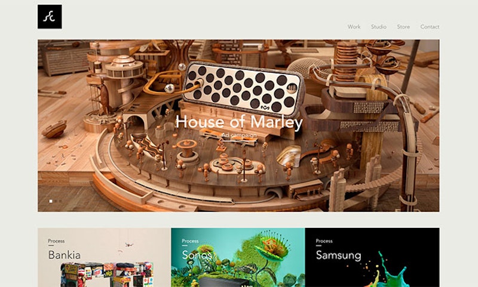Go to the Studio page
Screen dimensions: 478x287
coord(379,27)
